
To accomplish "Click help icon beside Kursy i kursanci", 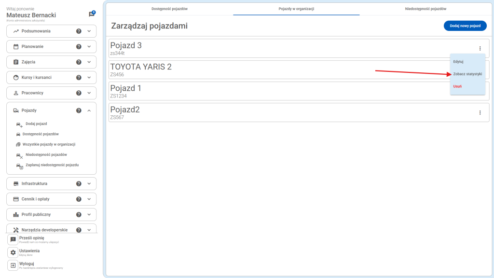I will coord(79,78).
